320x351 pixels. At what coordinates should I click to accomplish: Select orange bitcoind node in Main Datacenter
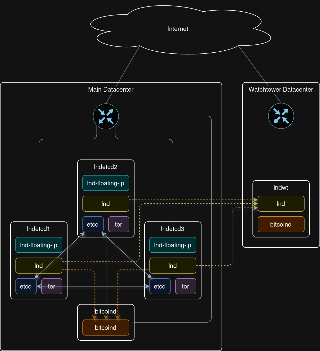point(106,328)
